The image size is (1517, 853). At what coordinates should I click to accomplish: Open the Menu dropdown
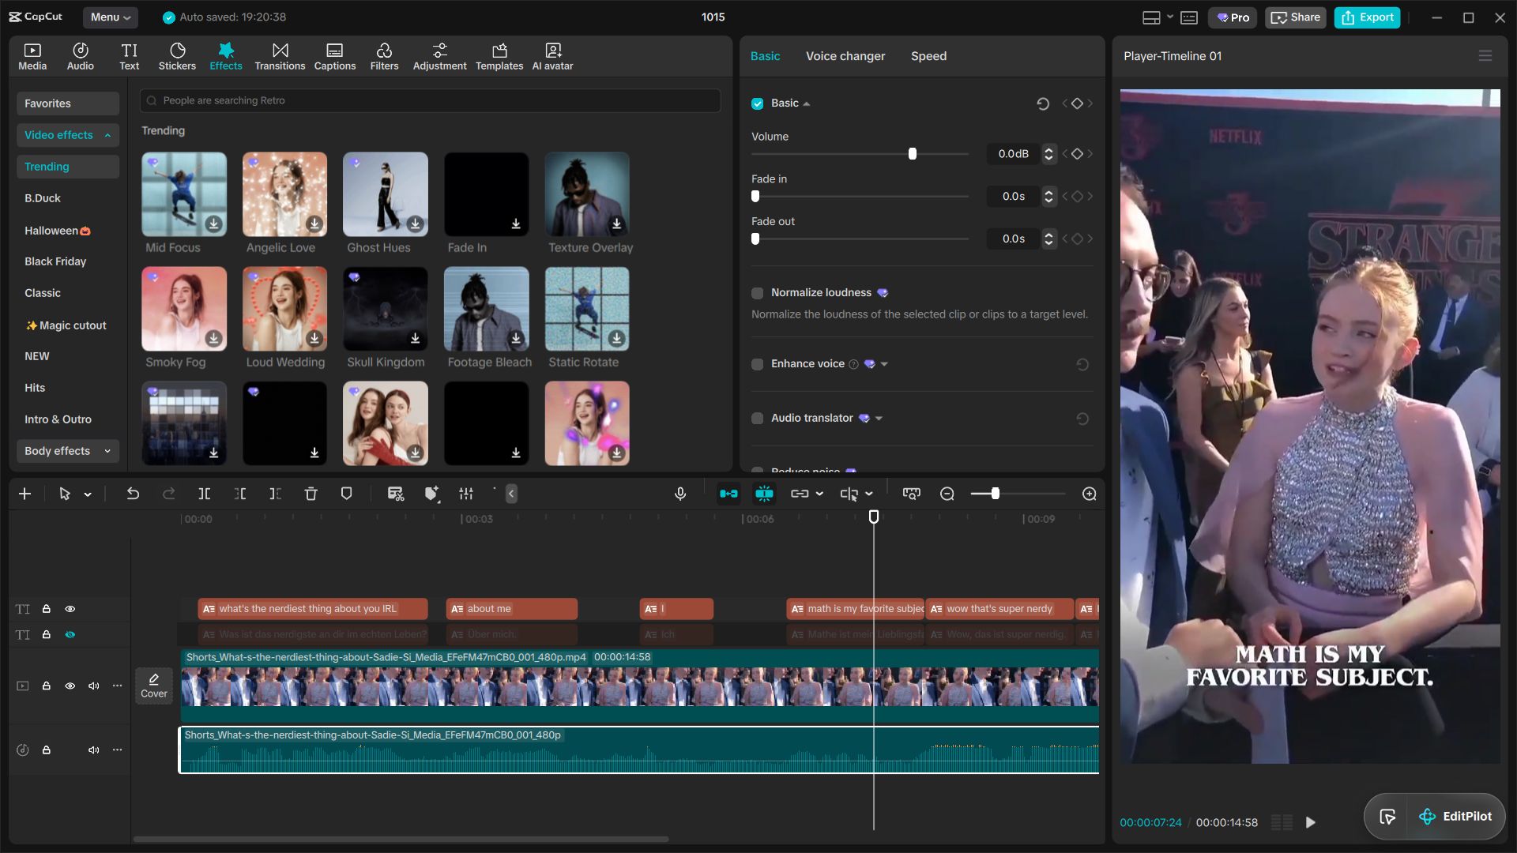click(110, 17)
